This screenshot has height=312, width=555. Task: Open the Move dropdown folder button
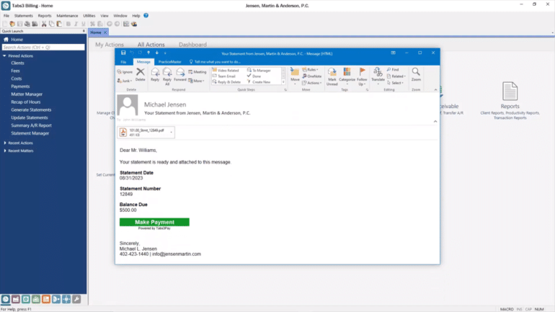point(295,76)
